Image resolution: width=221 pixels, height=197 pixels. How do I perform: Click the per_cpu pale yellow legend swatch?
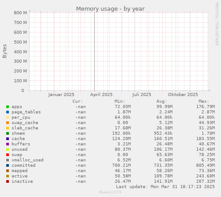8,117
